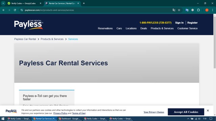
Task: Accept All Cookies
Action: (186, 112)
